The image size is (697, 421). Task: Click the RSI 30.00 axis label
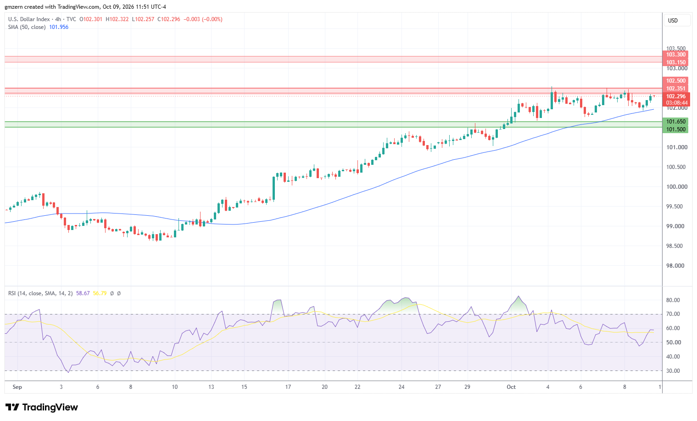tap(673, 371)
